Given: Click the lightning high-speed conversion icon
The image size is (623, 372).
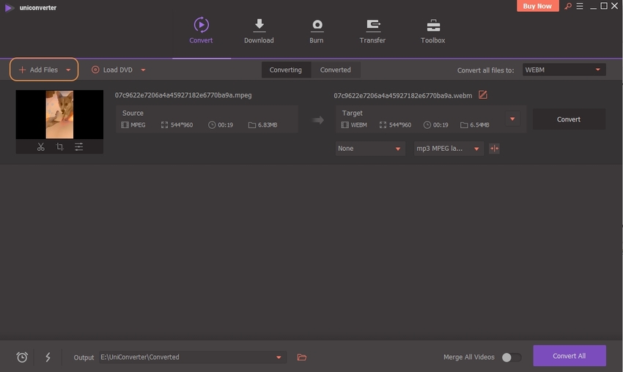Looking at the screenshot, I should (48, 357).
